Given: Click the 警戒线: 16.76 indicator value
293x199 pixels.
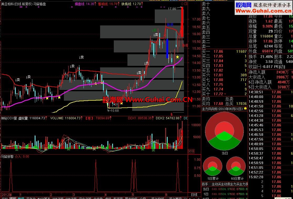Looking at the screenshot, I should [109, 4].
